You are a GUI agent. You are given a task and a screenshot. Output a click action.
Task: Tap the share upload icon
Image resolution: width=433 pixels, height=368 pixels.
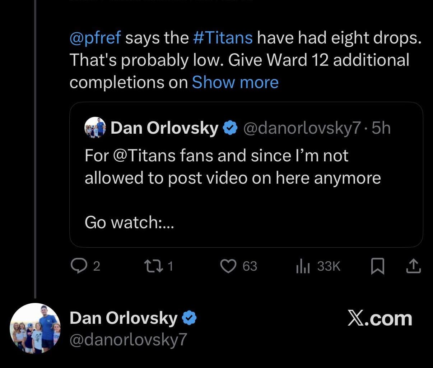(413, 266)
